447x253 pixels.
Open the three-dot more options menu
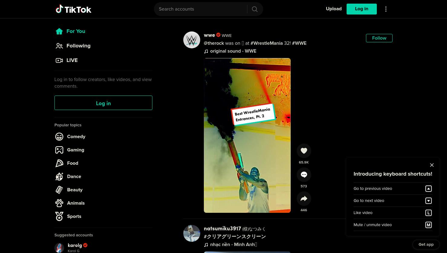pyautogui.click(x=386, y=9)
